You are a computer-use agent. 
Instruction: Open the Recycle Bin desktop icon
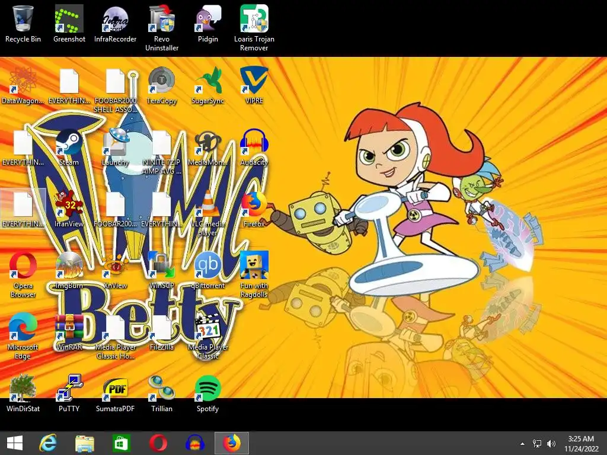click(x=23, y=24)
